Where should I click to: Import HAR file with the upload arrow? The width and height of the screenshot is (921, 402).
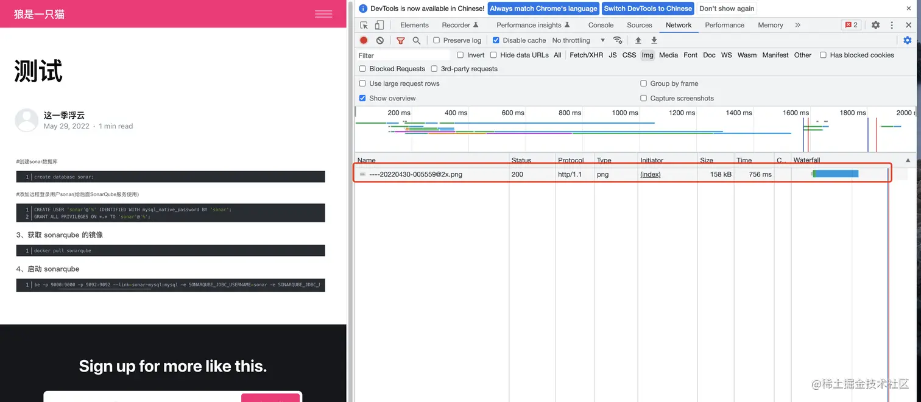click(638, 40)
